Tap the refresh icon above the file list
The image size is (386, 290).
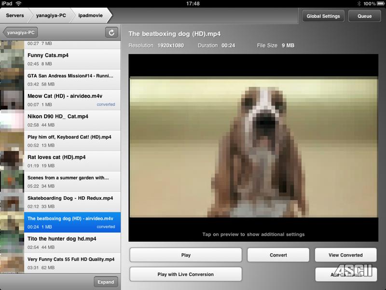tap(111, 32)
